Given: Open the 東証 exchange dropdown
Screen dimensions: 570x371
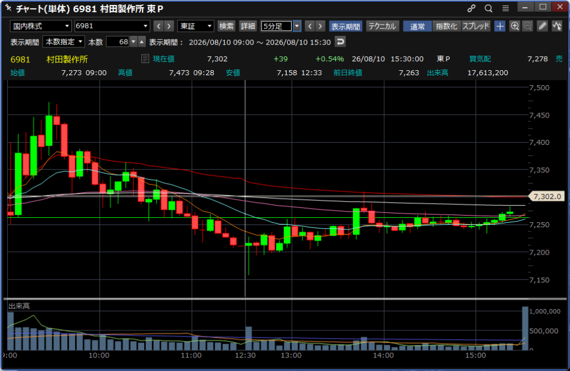Looking at the screenshot, I should tap(195, 26).
